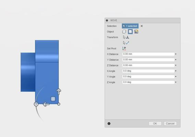This screenshot has width=195, height=137.
Task: Open the info icon in dialog footer
Action: point(109,123)
